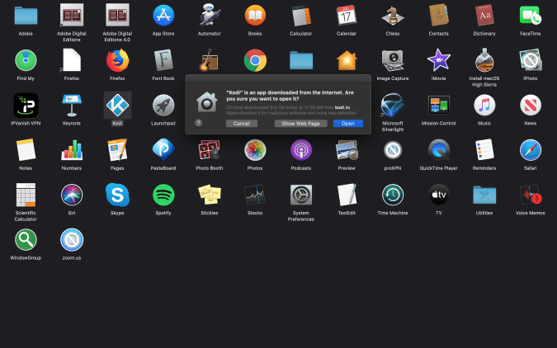Image resolution: width=557 pixels, height=348 pixels.
Task: Open the Adobe folder
Action: pyautogui.click(x=26, y=16)
